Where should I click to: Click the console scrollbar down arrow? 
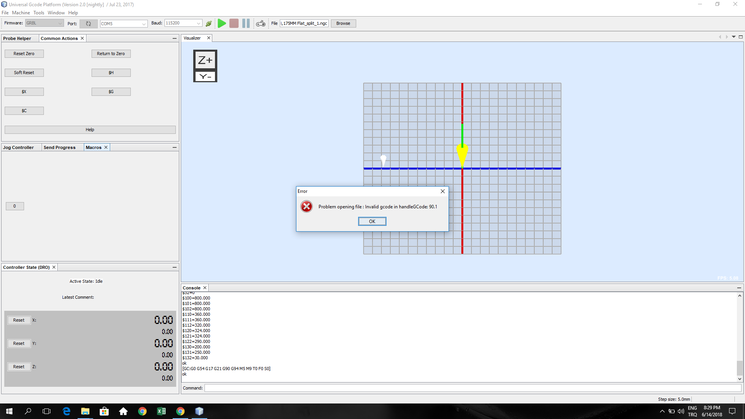tap(740, 379)
